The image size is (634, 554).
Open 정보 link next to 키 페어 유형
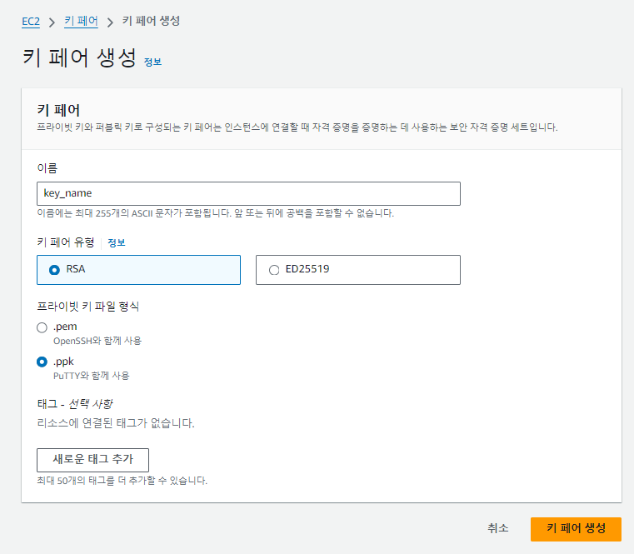(117, 242)
